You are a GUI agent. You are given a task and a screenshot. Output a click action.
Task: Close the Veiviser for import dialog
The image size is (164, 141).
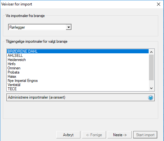coord(159,4)
